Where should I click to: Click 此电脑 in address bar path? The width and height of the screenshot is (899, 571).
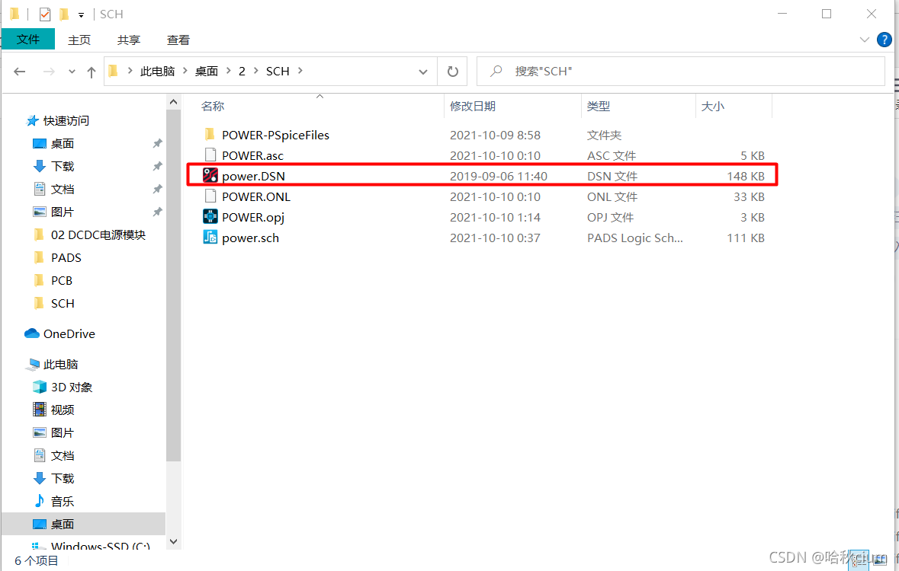157,71
